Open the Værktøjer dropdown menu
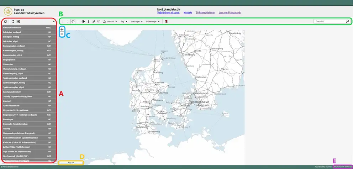353x169 pixels. pos(137,22)
